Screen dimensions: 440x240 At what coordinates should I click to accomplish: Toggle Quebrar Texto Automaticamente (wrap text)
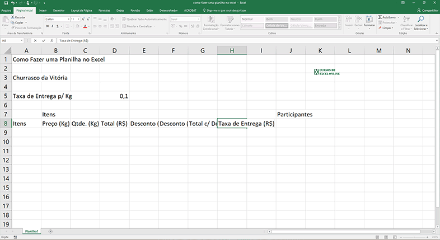point(144,19)
